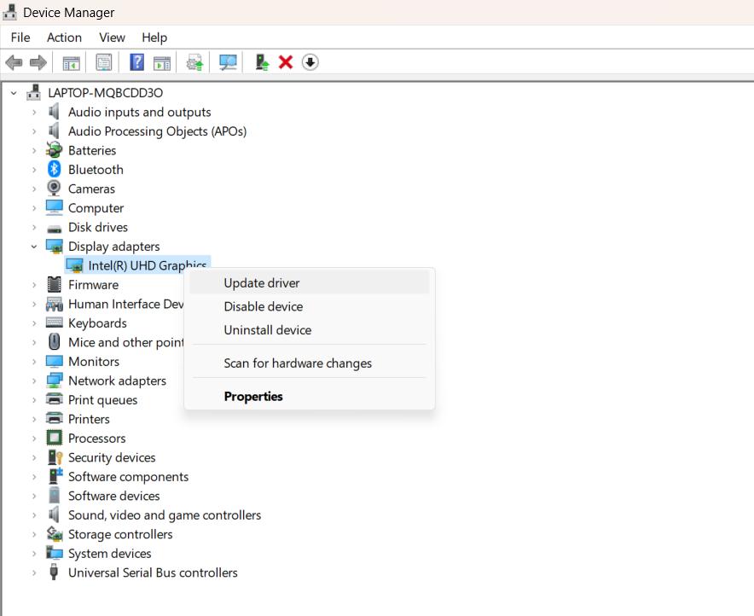Open the View menu
Image resolution: width=754 pixels, height=616 pixels.
112,38
